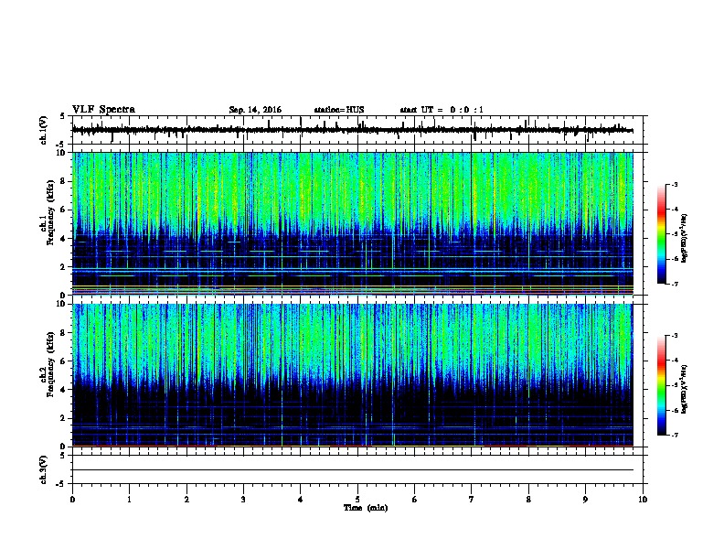This screenshot has width=724, height=560.
Task: Select the "start UT = 0:0:1" text
Action: pyautogui.click(x=442, y=110)
